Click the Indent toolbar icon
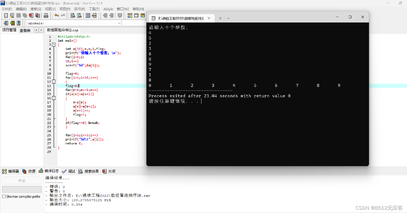 coord(105,15)
